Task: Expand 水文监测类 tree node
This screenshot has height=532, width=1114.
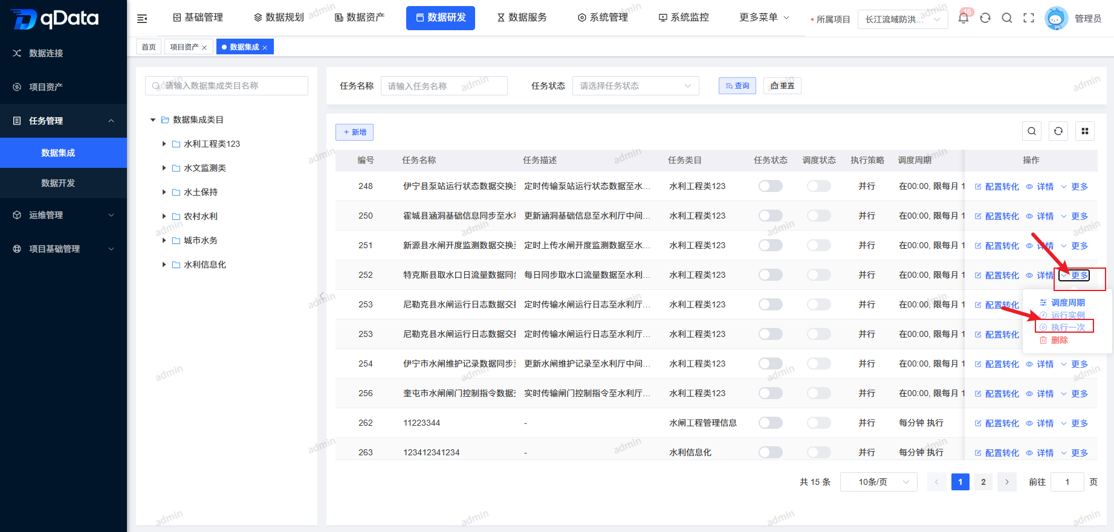Action: [164, 168]
